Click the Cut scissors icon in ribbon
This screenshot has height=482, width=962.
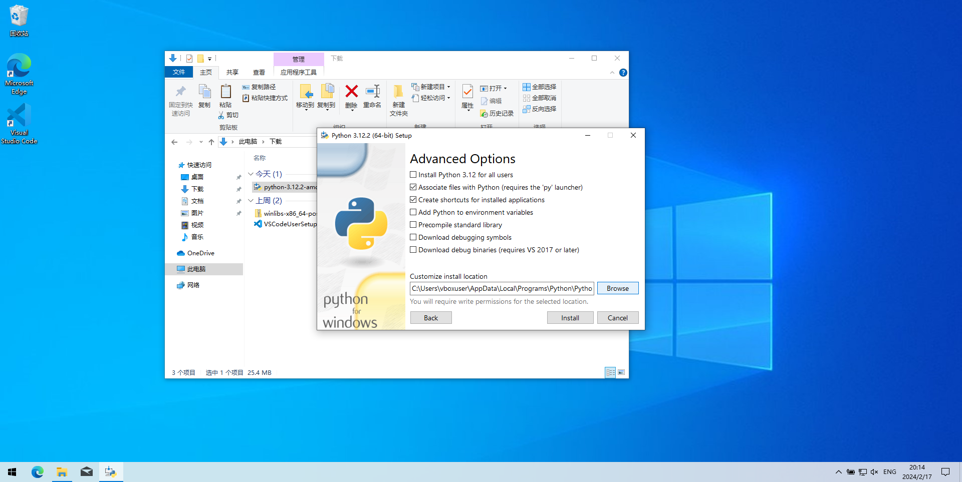pyautogui.click(x=221, y=115)
